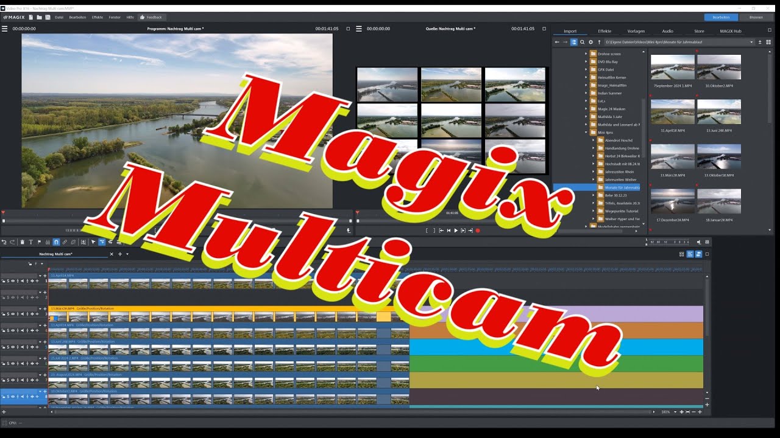Image resolution: width=780 pixels, height=438 pixels.
Task: Open the Datei menu
Action: click(x=59, y=17)
